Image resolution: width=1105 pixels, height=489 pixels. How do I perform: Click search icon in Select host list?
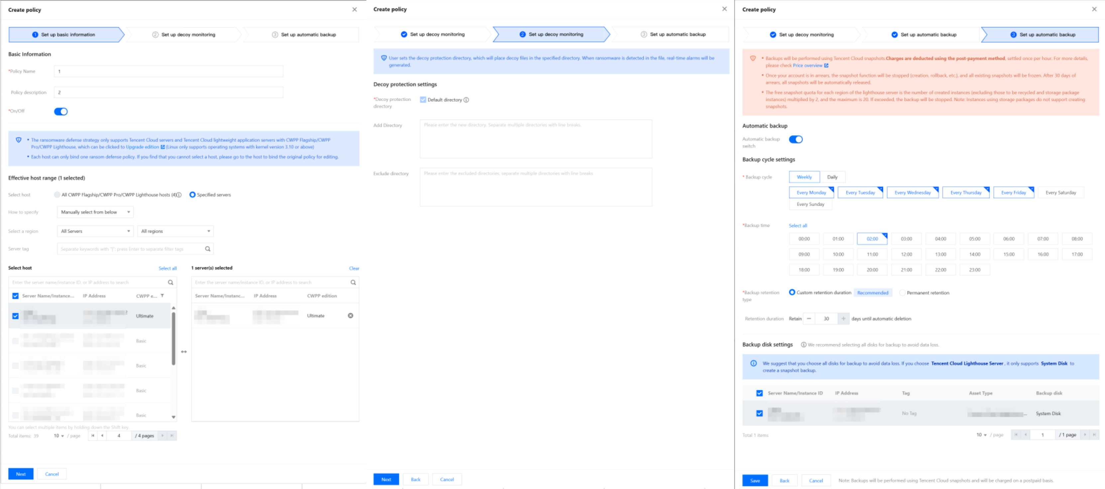tap(170, 282)
